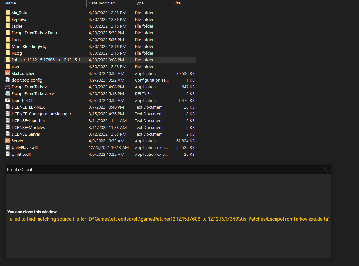Click the EscapeFromTarkov.exe DELTA file icon
Image resolution: width=359 pixels, height=266 pixels.
(8, 93)
